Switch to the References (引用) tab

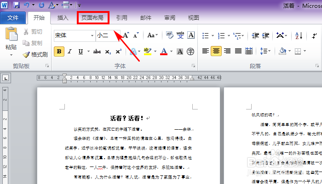tap(122, 18)
